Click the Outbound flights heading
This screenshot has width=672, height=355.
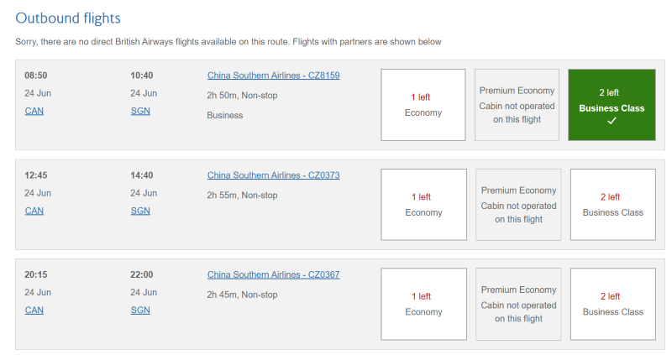pos(68,18)
